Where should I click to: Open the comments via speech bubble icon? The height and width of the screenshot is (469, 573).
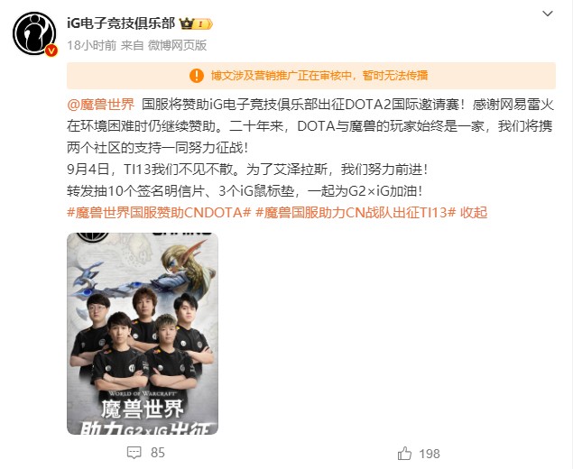pos(134,453)
